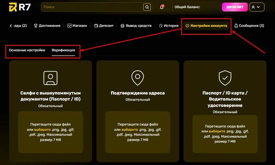Click the address location pin icon
This screenshot has height=165, width=275.
[137, 78]
